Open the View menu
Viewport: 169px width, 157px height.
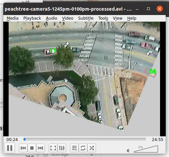[x=118, y=18]
